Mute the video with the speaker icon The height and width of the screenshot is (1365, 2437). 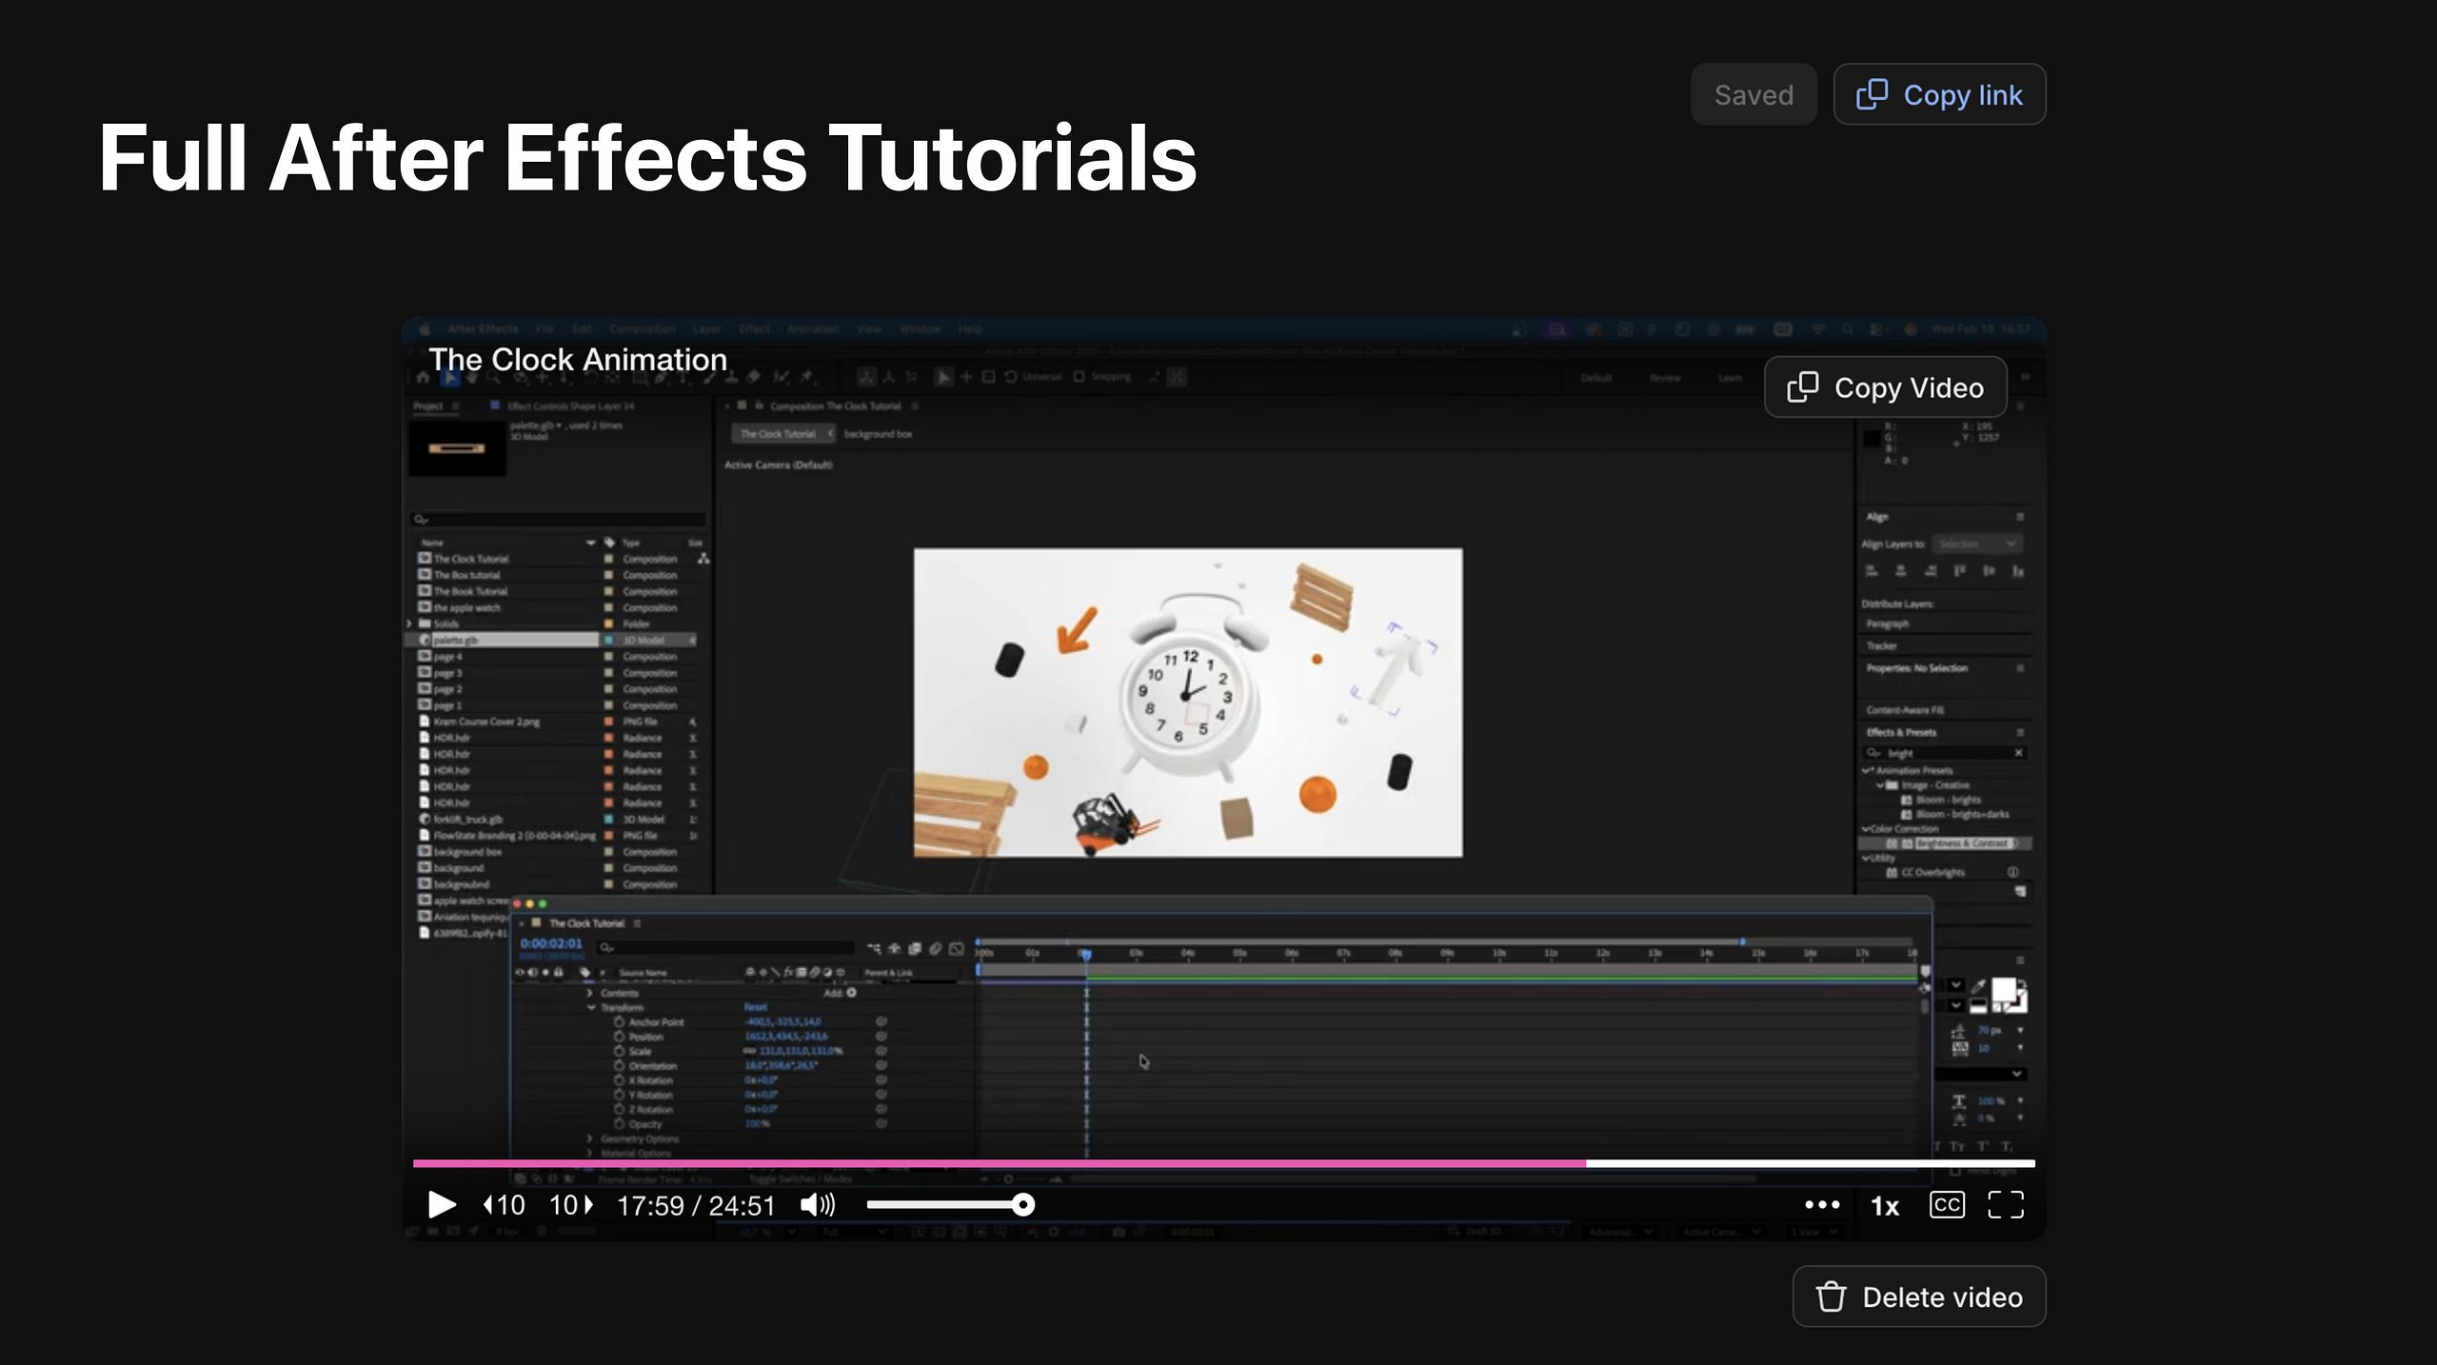tap(817, 1205)
